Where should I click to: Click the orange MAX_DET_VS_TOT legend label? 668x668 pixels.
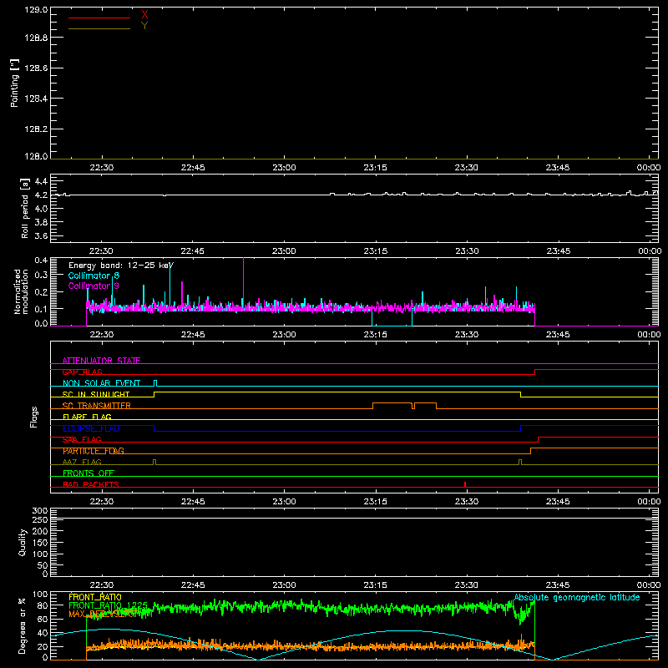point(102,614)
